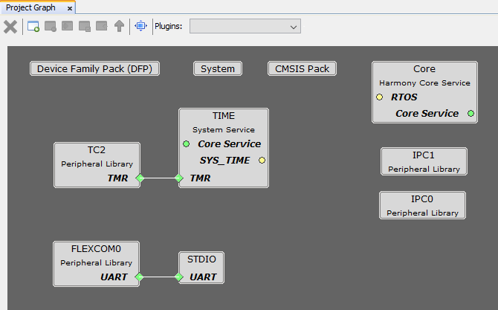The image size is (498, 310).
Task: Click the UART diamond connector on STDIO
Action: coord(178,277)
